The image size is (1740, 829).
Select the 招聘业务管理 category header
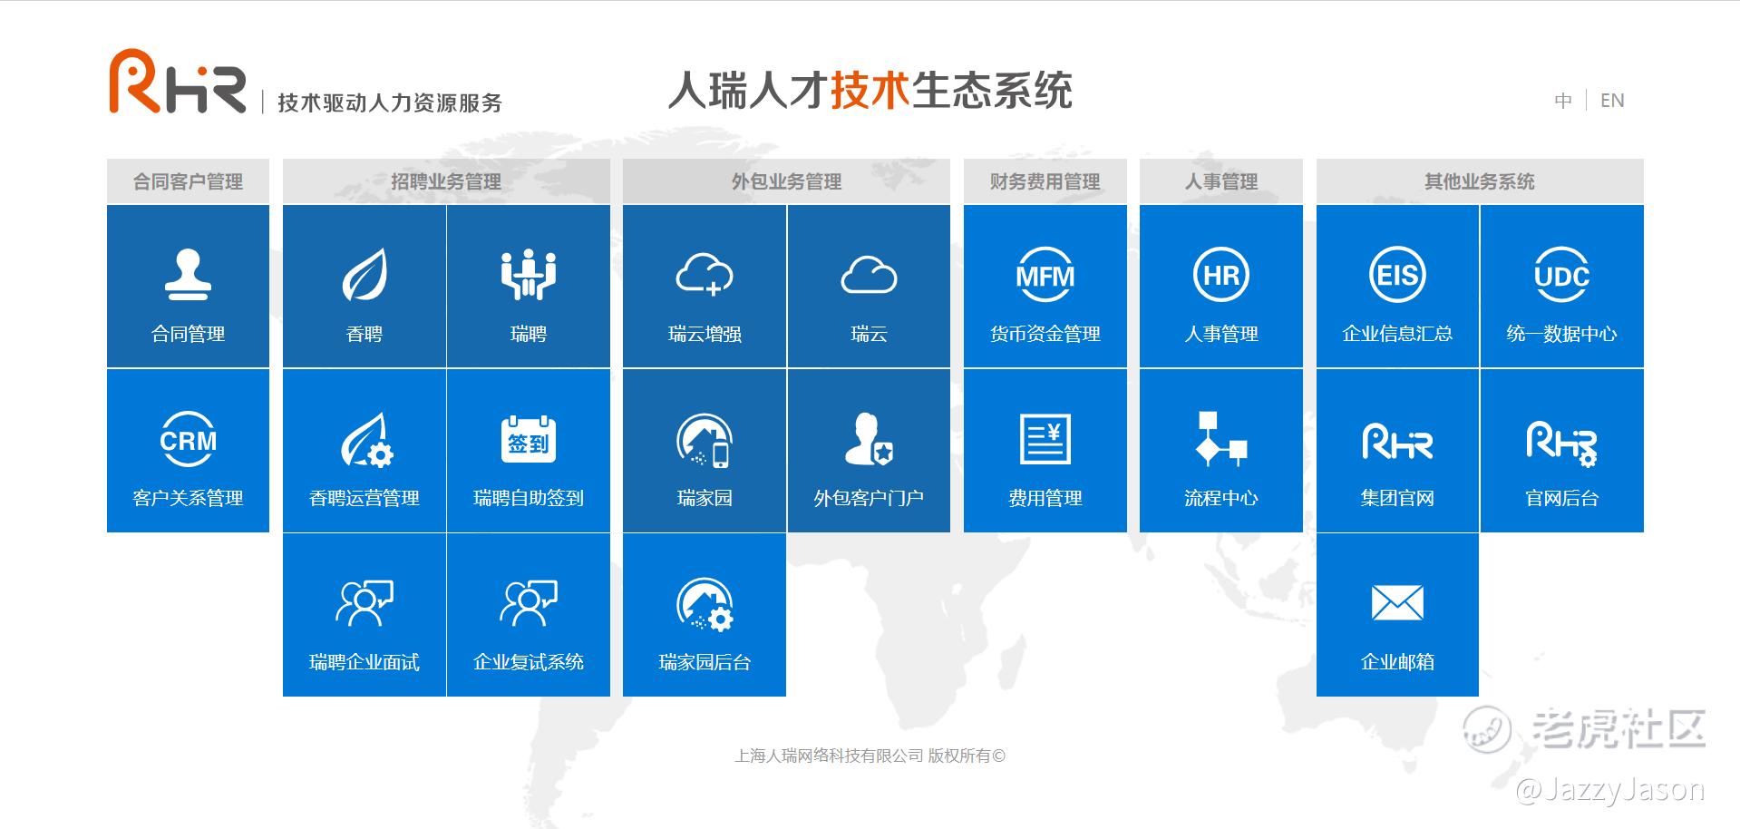click(x=446, y=181)
